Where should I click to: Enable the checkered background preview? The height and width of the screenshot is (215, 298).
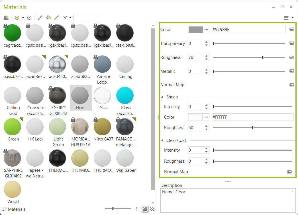point(152,209)
